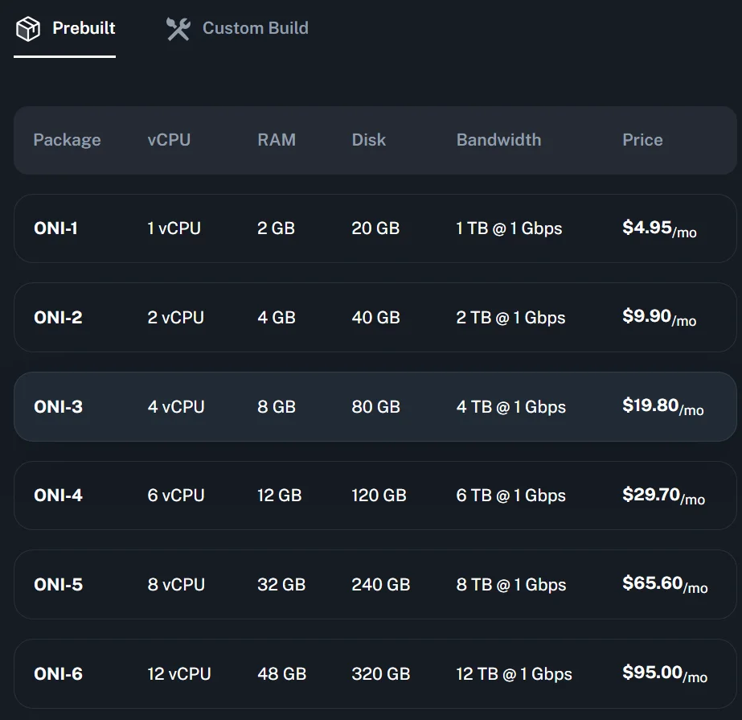Click the Bandwidth column header

coord(498,139)
